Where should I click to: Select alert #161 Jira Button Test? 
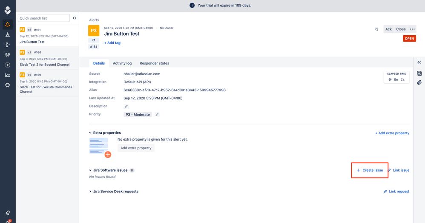[x=47, y=35]
